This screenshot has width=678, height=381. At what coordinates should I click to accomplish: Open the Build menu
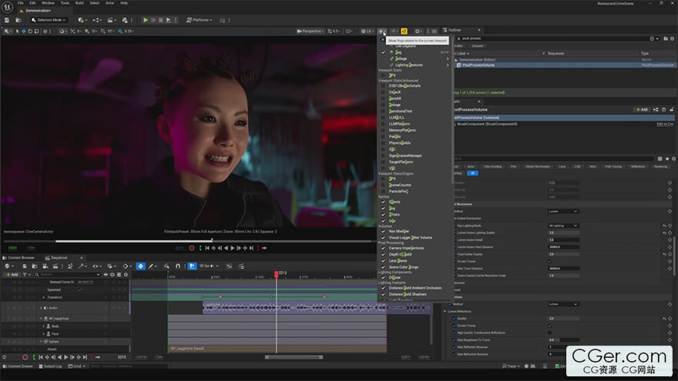(79, 3)
